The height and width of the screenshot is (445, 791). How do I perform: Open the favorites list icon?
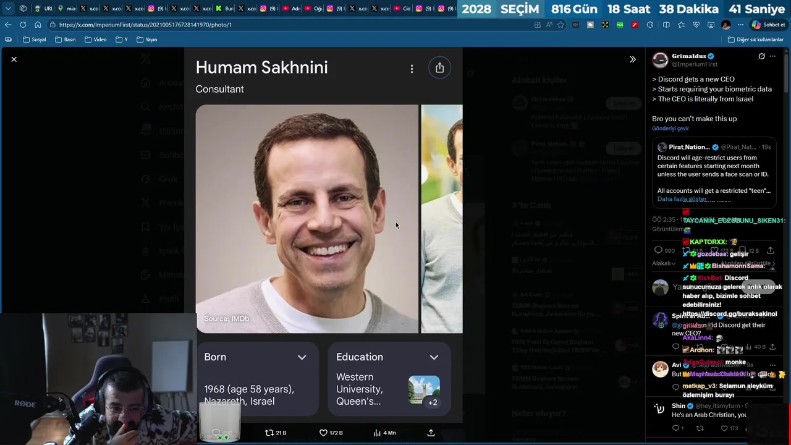pos(681,25)
